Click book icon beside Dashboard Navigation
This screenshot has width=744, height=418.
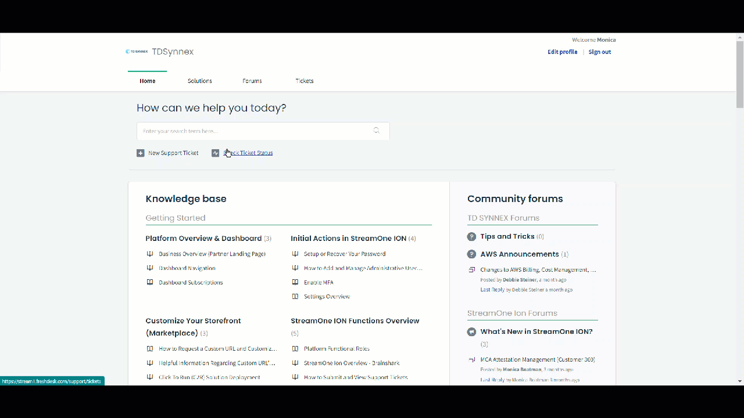(150, 268)
